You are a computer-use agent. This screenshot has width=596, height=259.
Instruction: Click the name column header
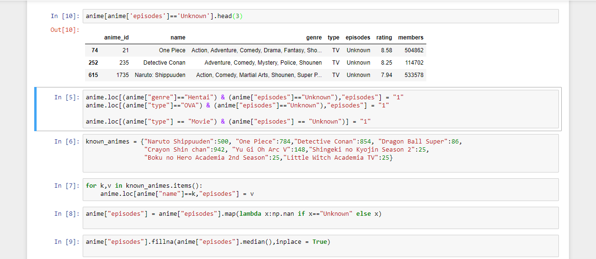(x=178, y=38)
